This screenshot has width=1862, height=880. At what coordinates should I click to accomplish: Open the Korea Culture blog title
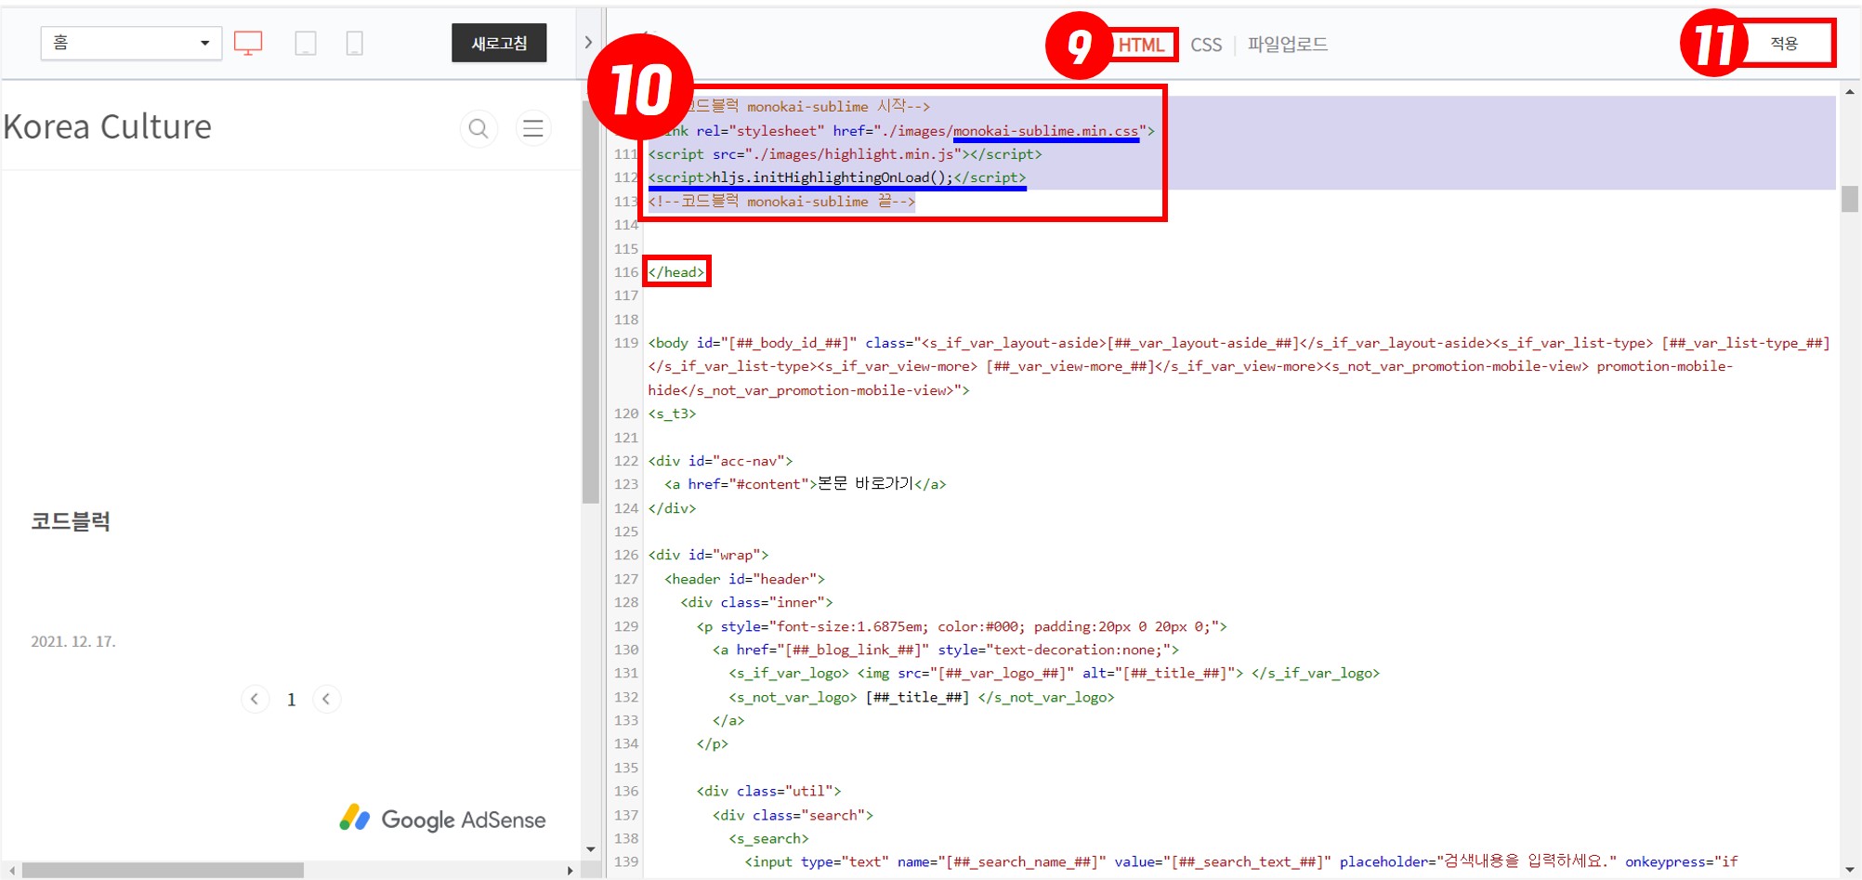pos(108,126)
